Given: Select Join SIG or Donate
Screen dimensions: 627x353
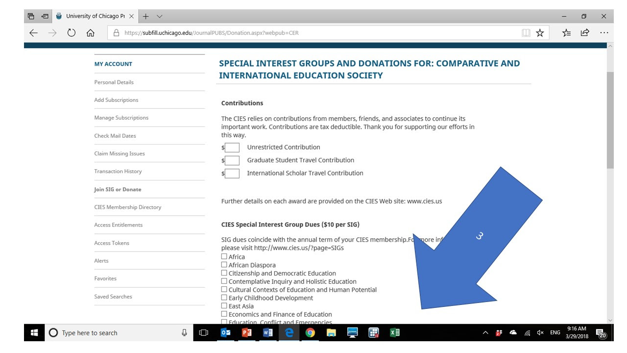Looking at the screenshot, I should coord(118,189).
